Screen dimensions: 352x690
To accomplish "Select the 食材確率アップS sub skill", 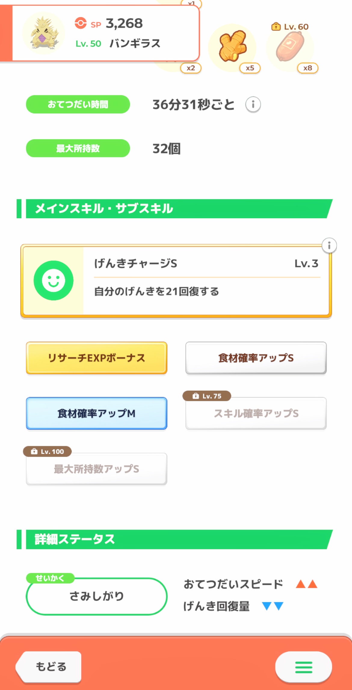I will [256, 358].
